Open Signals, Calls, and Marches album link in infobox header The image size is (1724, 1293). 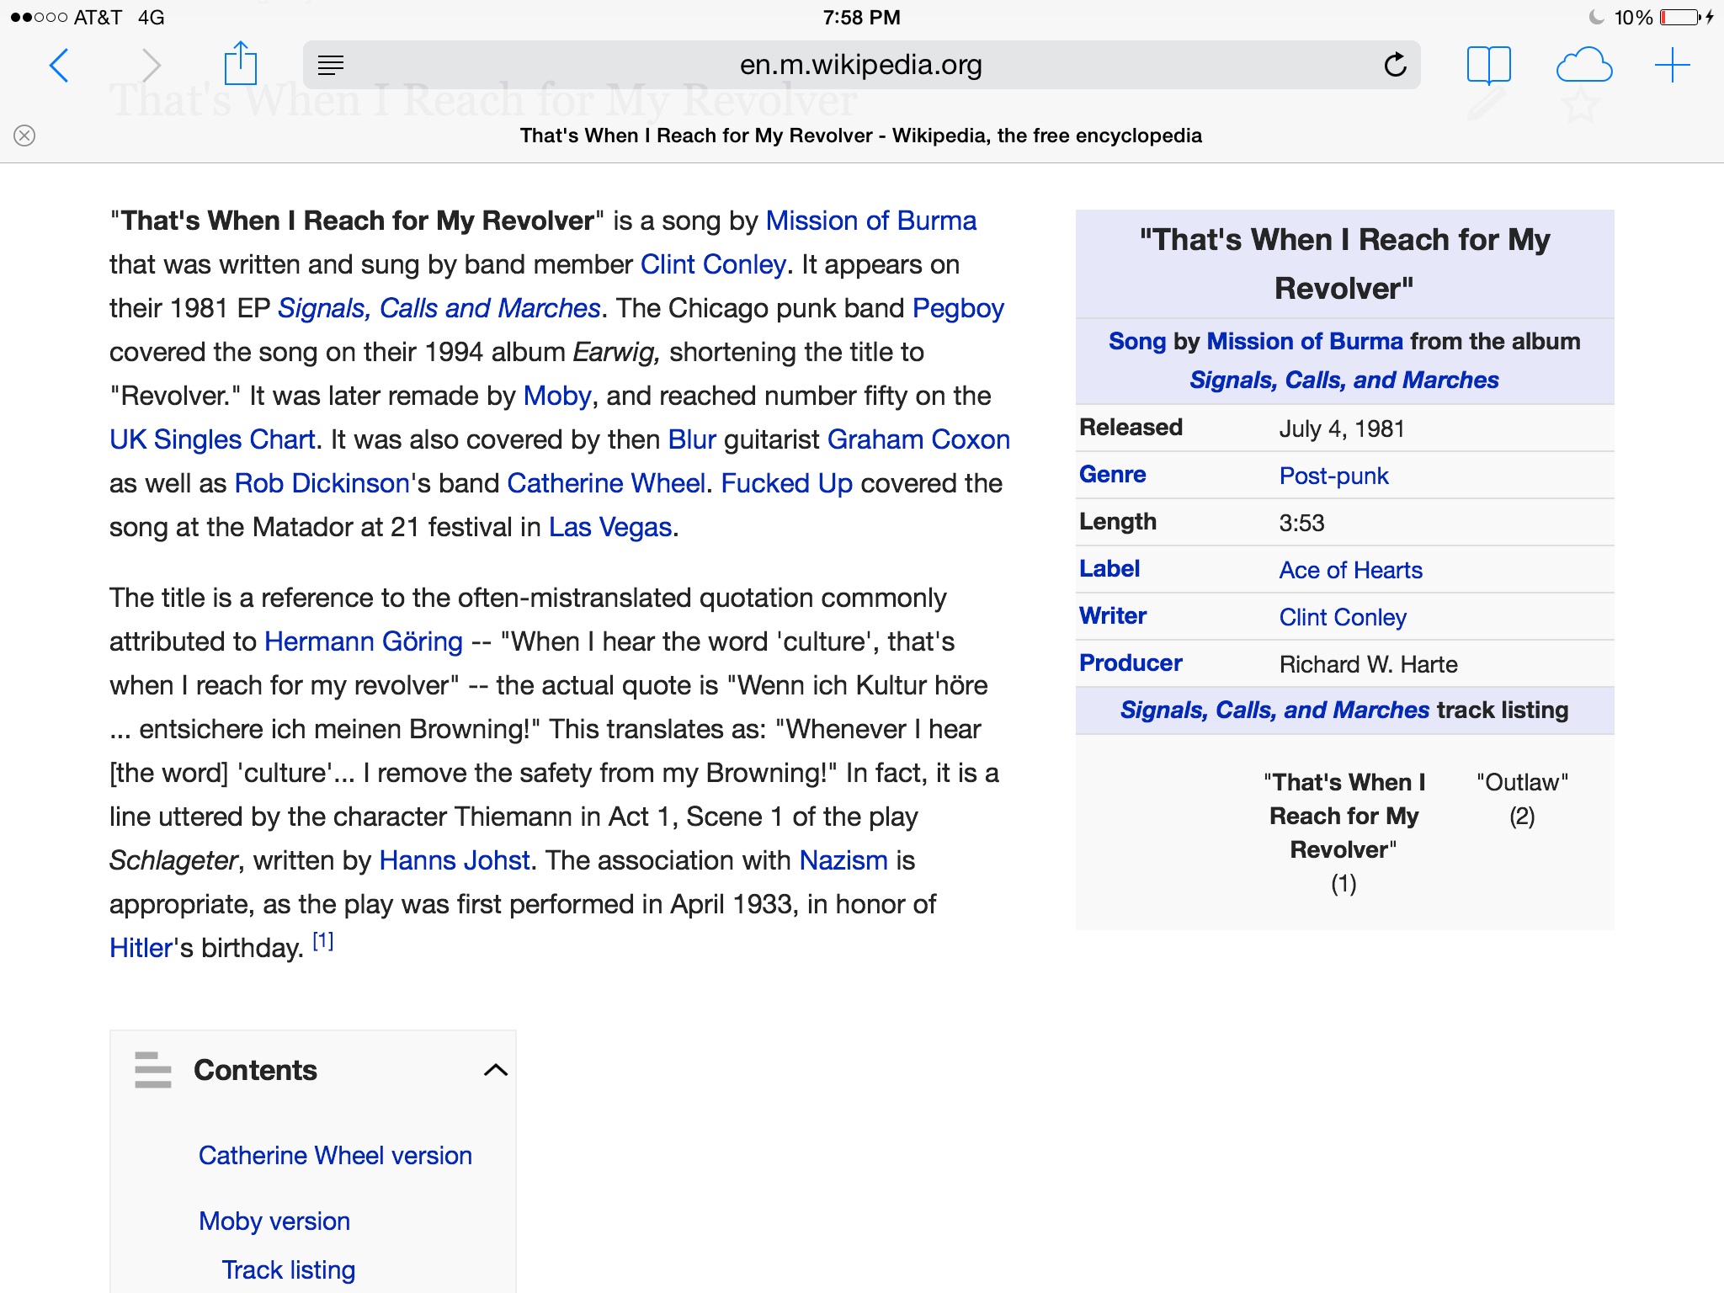(1344, 380)
